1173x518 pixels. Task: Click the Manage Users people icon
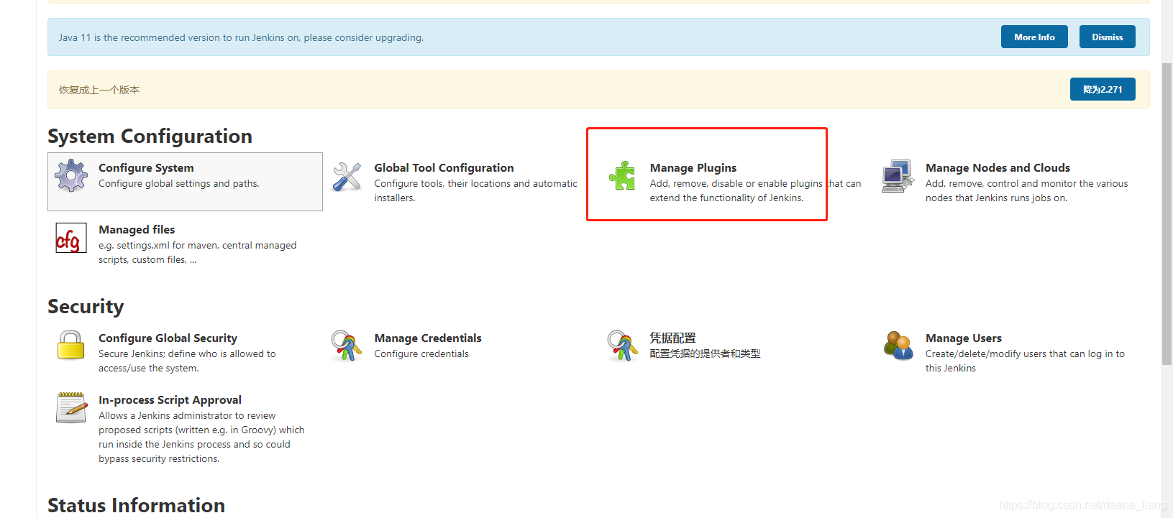coord(898,346)
